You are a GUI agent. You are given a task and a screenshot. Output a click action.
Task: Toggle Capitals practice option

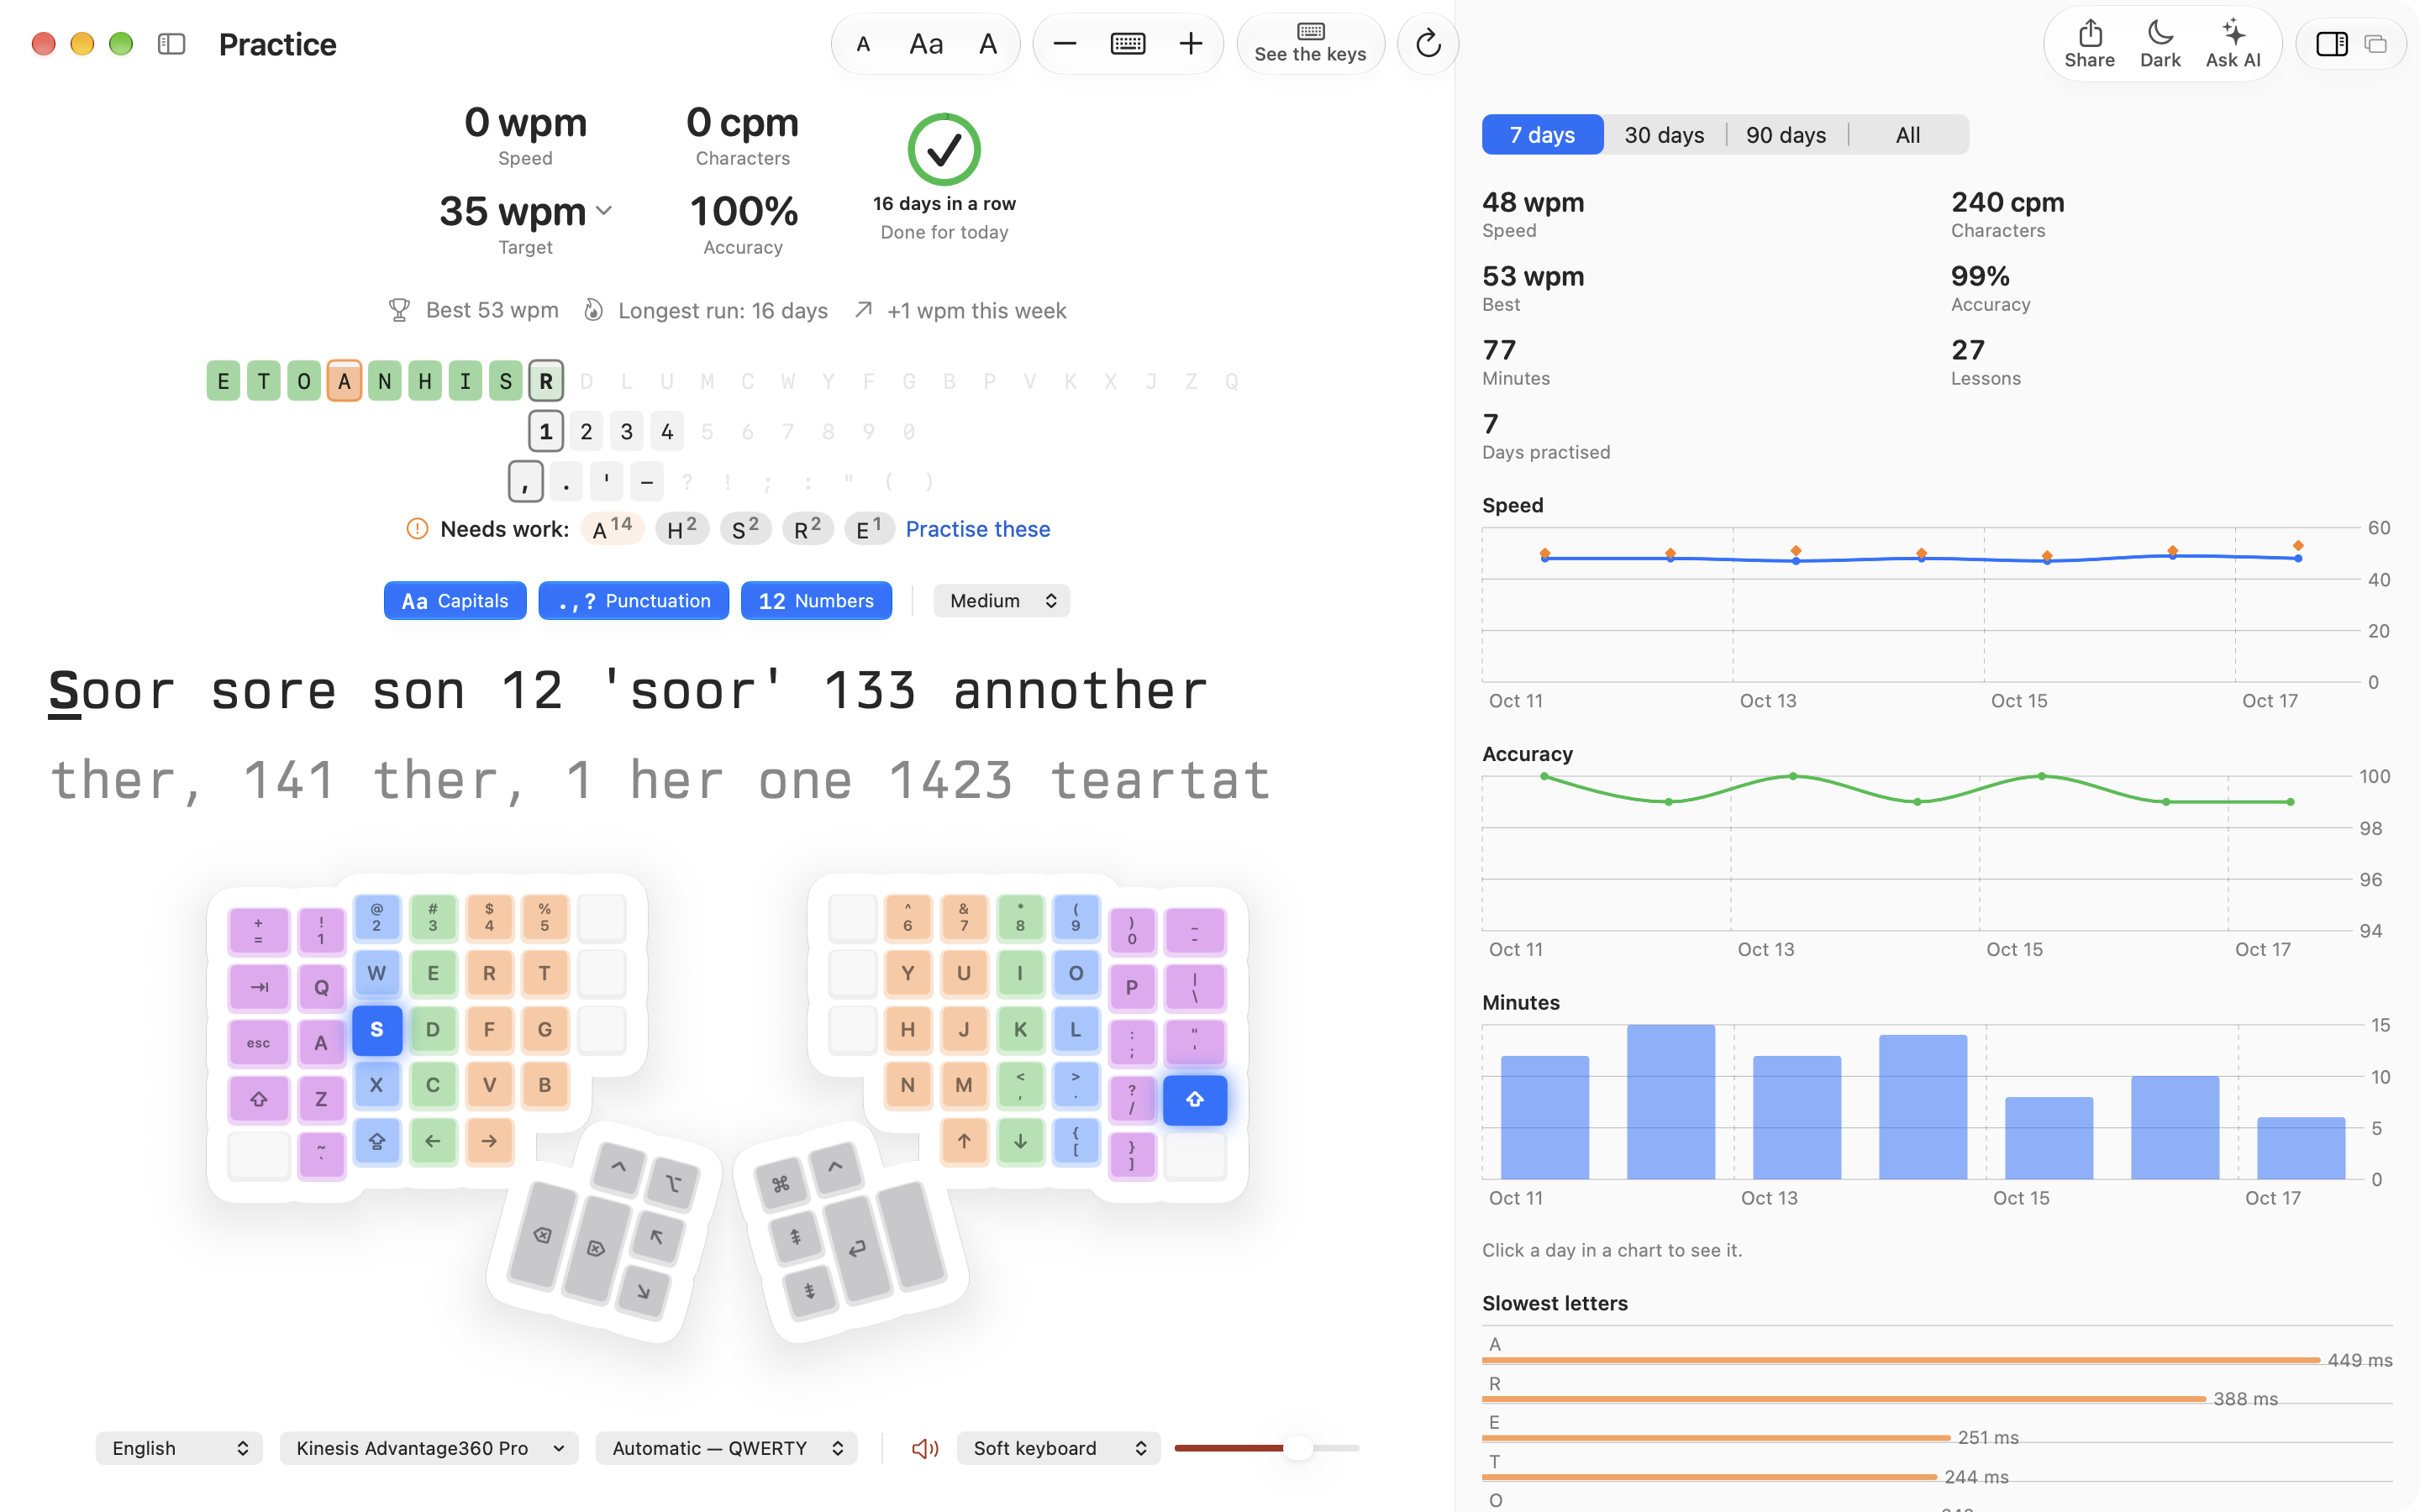point(455,601)
